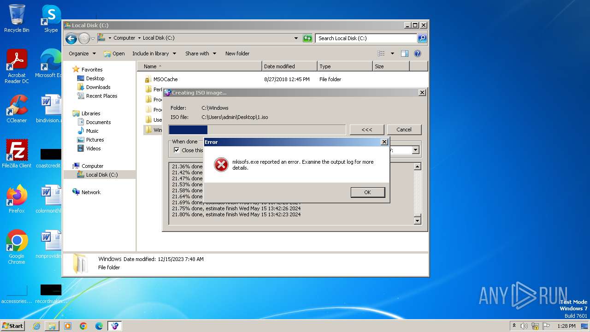The image size is (590, 332).
Task: Go back in Explorer navigation
Action: point(71,38)
